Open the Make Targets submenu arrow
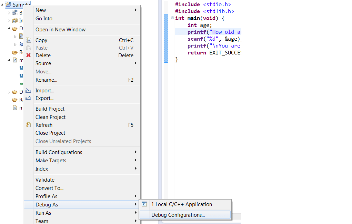The width and height of the screenshot is (352, 224). [x=136, y=160]
